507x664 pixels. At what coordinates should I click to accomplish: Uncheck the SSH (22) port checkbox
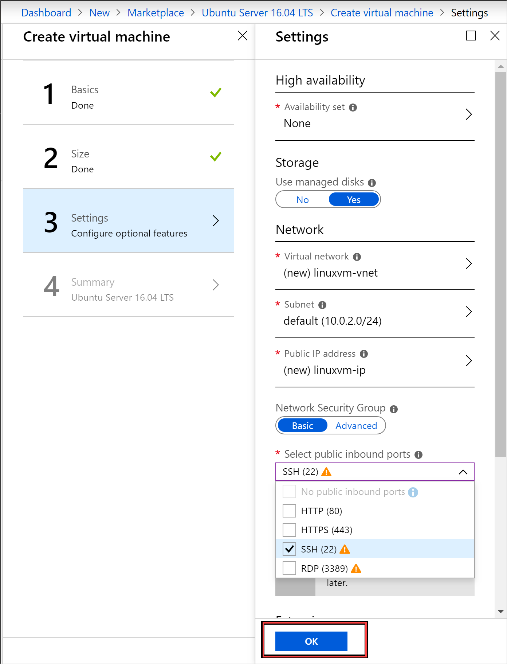coord(289,549)
